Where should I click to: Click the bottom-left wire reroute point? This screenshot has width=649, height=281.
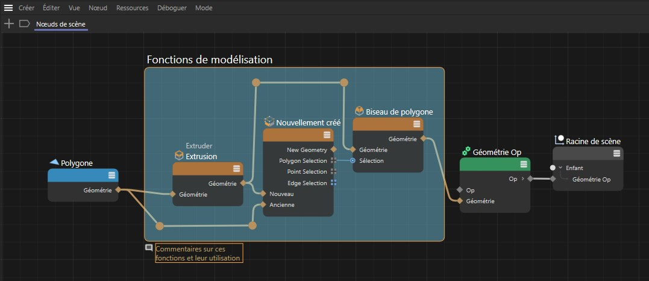coord(160,226)
